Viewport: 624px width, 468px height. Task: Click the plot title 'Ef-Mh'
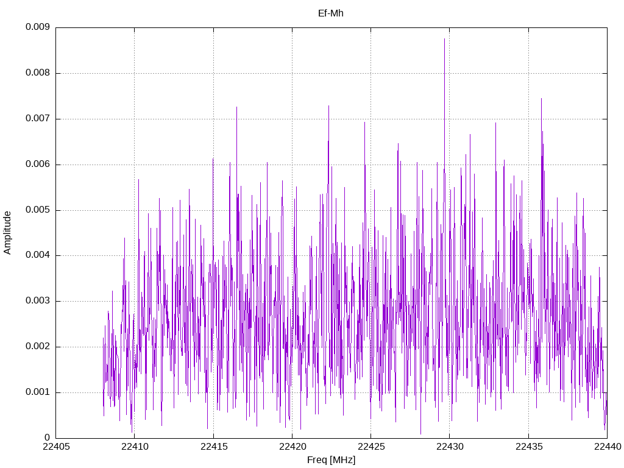click(x=330, y=13)
